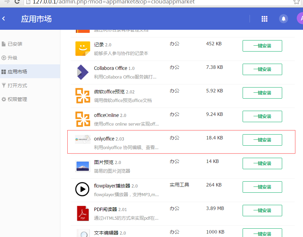
Task: Click the back arrow in header
Action: click(3, 19)
